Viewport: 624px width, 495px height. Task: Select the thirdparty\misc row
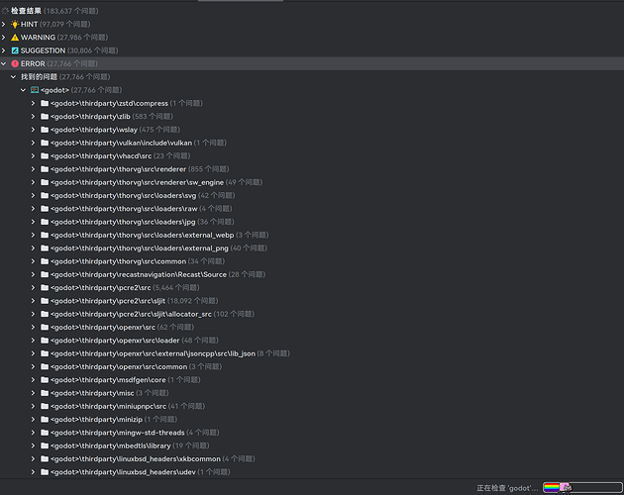point(312,393)
